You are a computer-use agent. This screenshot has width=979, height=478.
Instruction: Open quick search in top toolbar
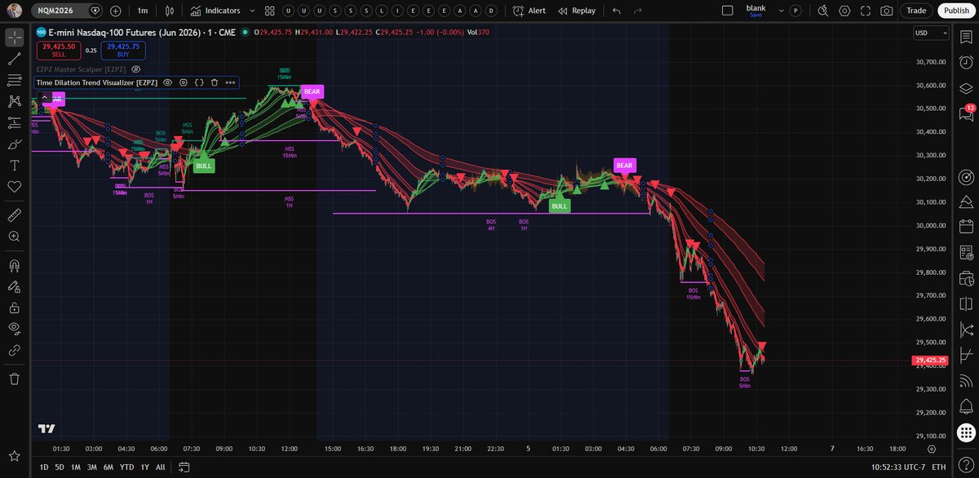(x=822, y=11)
